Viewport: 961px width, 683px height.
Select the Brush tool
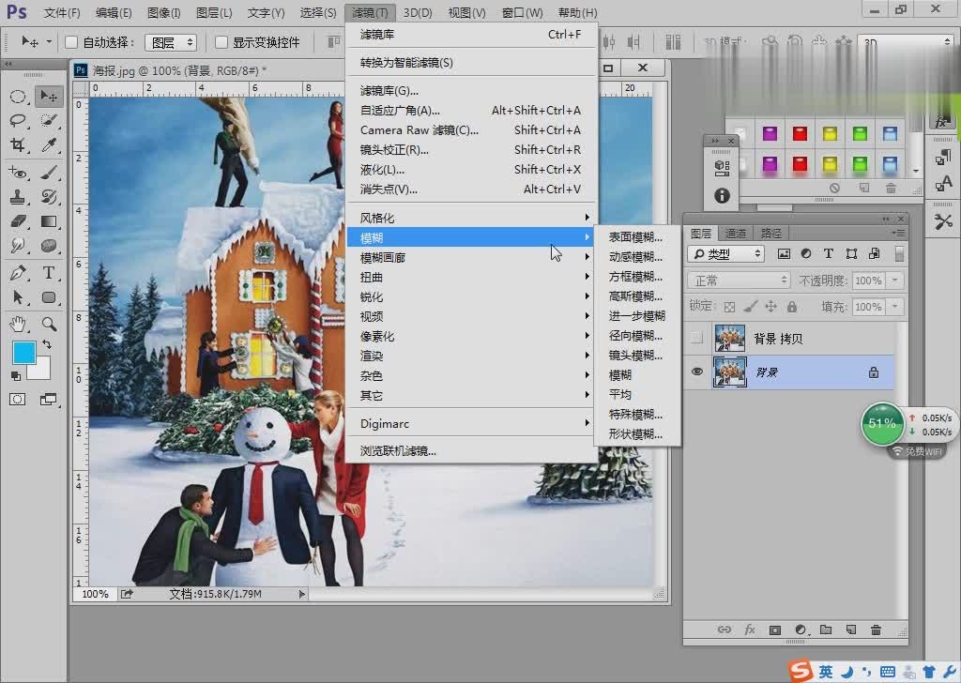coord(49,173)
